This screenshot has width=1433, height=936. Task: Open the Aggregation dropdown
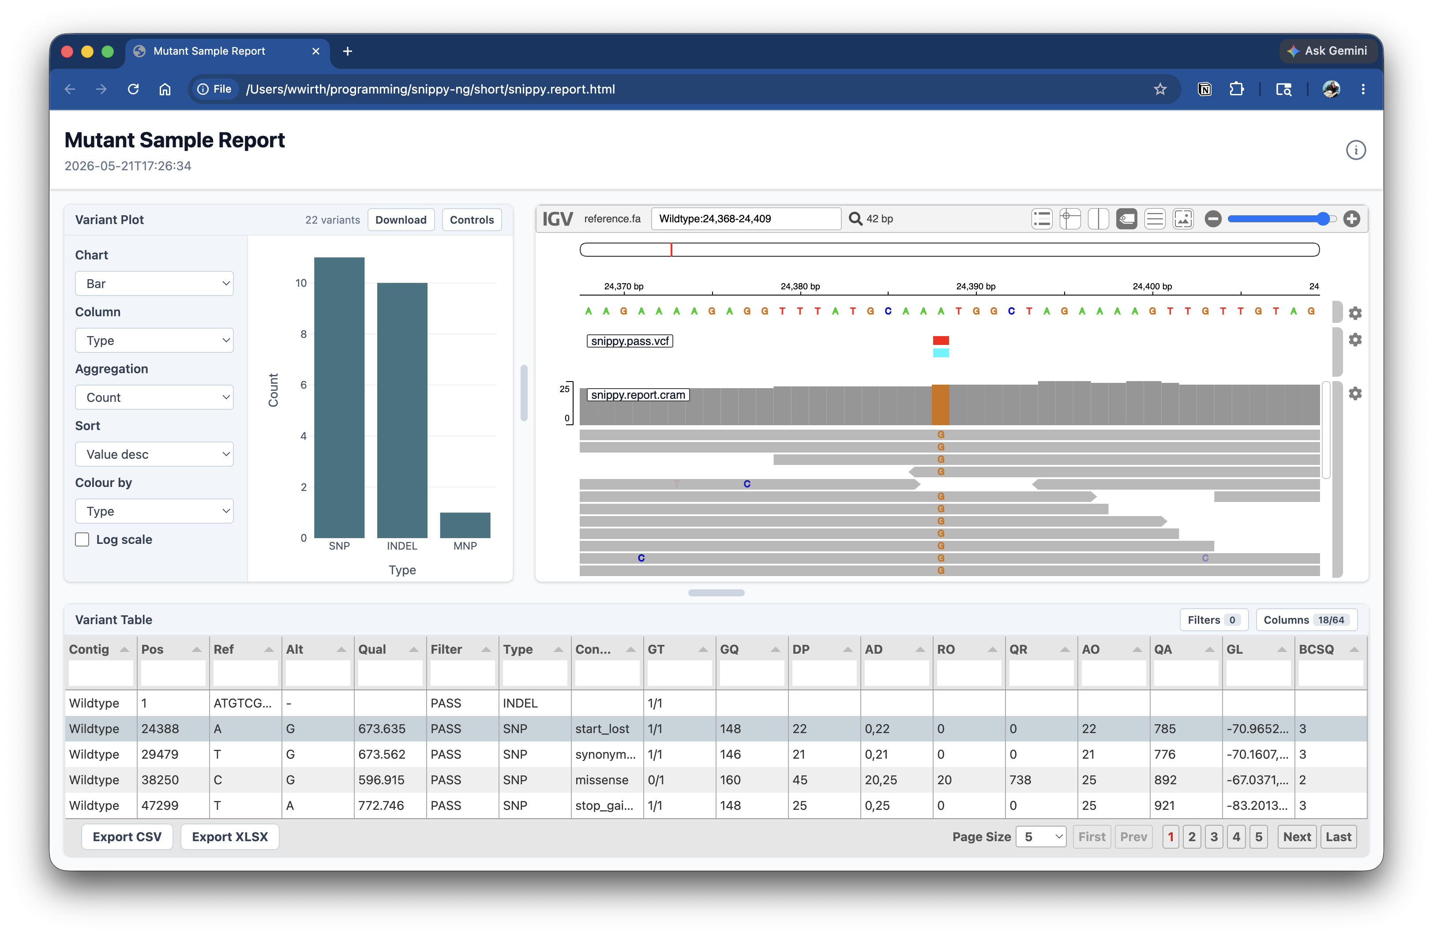point(154,397)
